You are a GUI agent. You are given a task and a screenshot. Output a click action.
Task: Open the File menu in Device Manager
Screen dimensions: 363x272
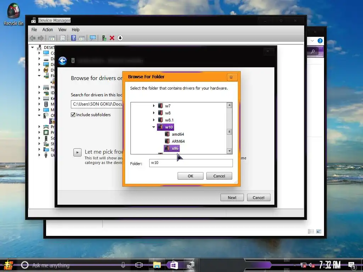click(x=34, y=30)
